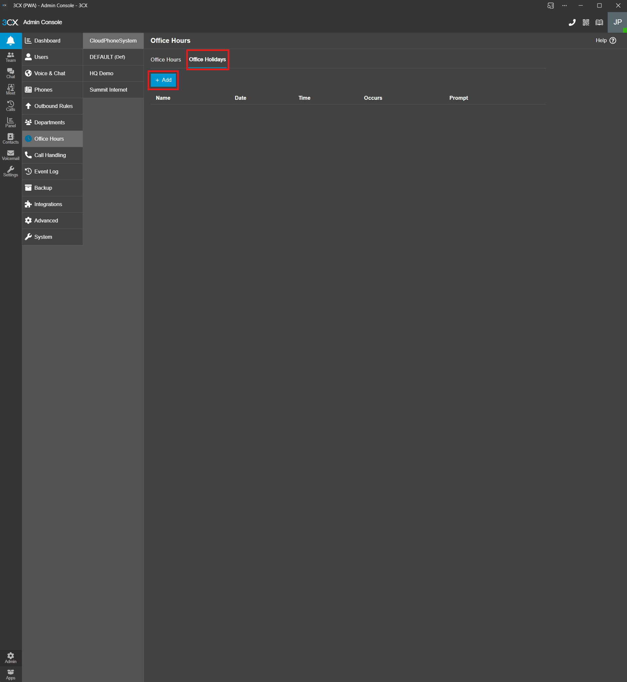This screenshot has height=682, width=627.
Task: Open the Team panel icon
Action: click(x=10, y=57)
